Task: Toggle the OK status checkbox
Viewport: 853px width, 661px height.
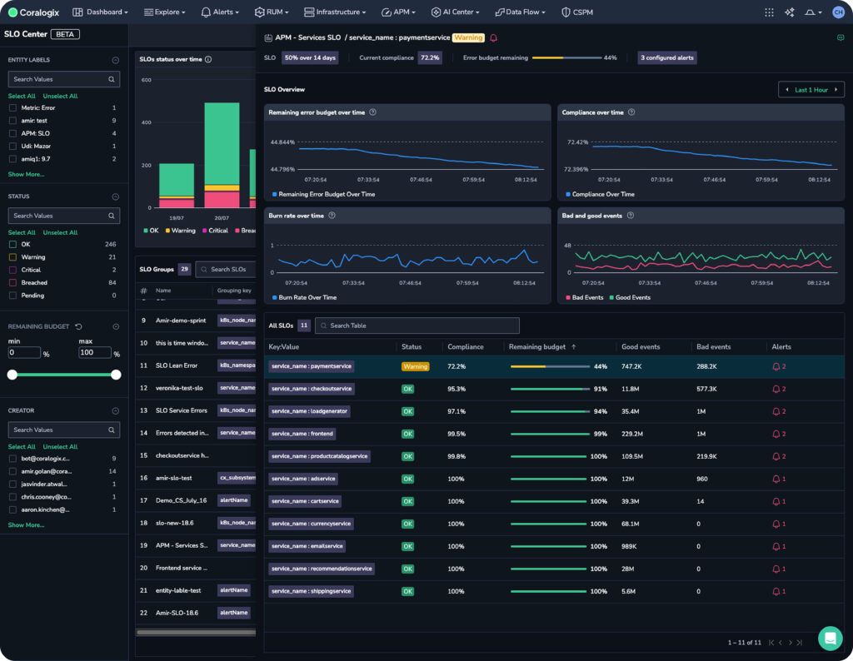Action: tap(12, 244)
